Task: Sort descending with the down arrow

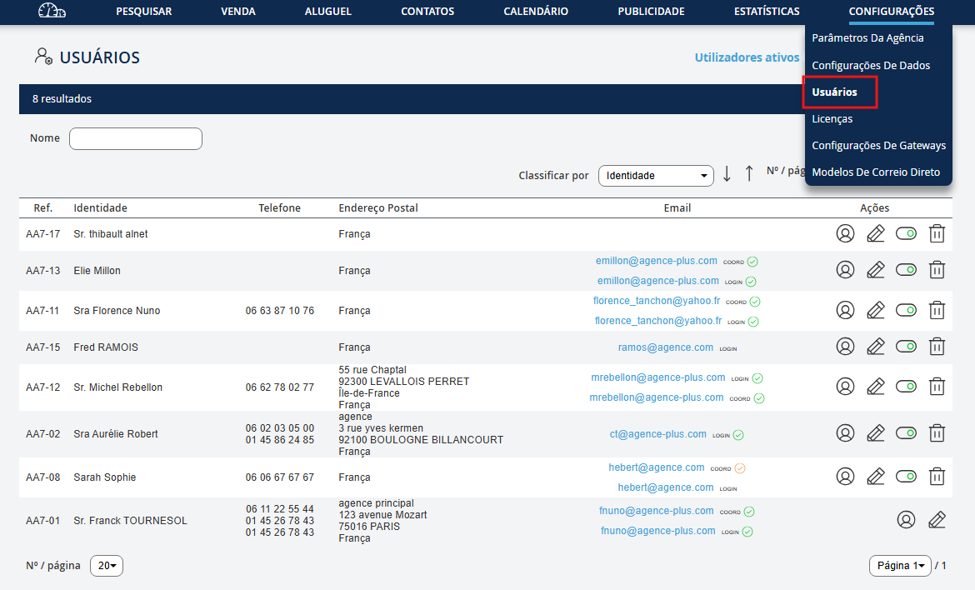Action: (727, 174)
